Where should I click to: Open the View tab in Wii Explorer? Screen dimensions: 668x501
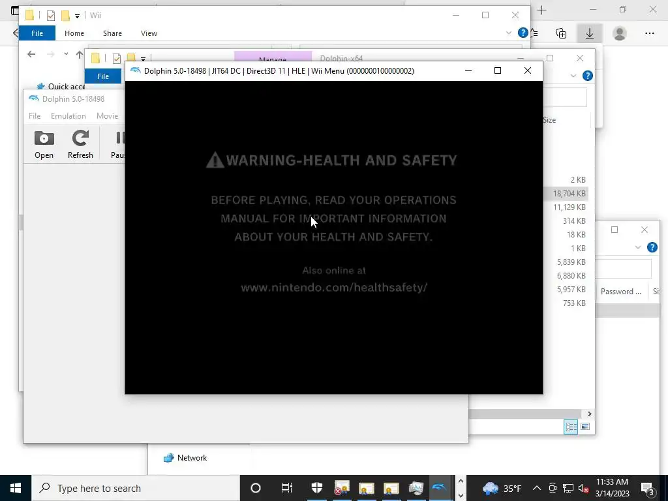click(x=149, y=33)
